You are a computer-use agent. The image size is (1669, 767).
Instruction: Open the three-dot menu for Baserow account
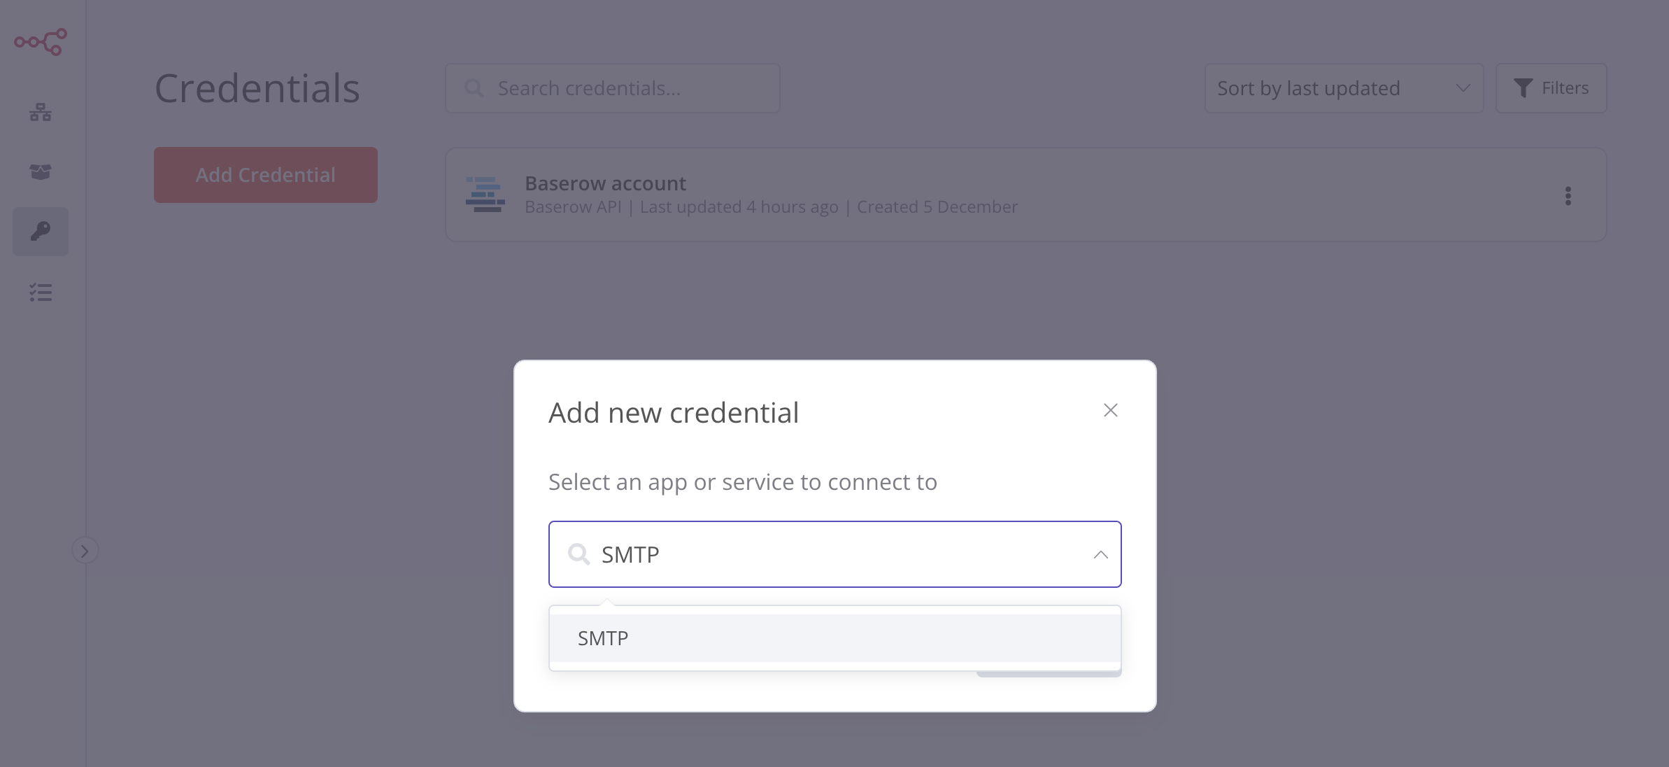tap(1568, 196)
